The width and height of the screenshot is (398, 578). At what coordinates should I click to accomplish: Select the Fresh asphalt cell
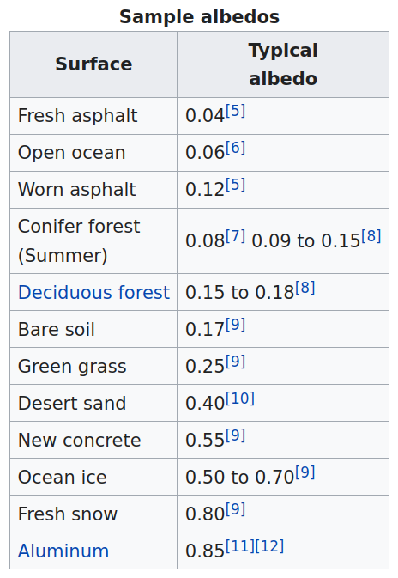(x=93, y=116)
